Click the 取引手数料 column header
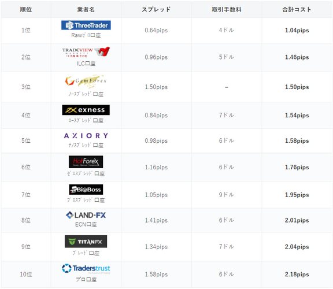This screenshot has height=289, width=333. point(227,10)
